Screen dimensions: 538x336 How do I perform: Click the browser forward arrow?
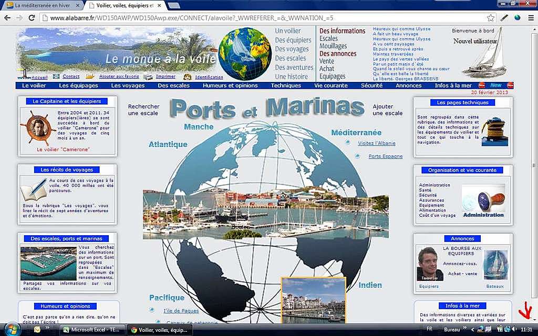pyautogui.click(x=19, y=18)
